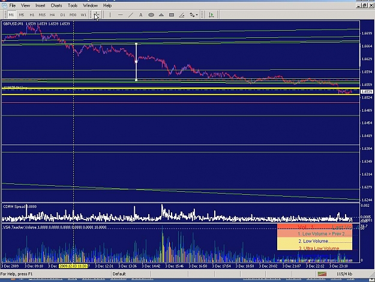This screenshot has height=282, width=375.
Task: Switch chart to M15 timeframe
Action: (42, 15)
